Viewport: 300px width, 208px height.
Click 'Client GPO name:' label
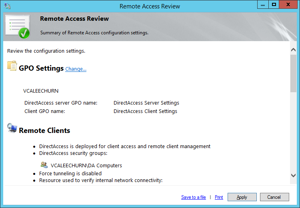click(44, 111)
